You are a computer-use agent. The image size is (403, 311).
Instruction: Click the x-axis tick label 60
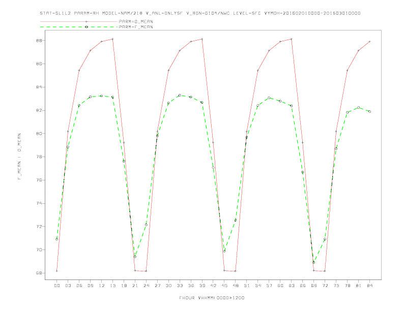pyautogui.click(x=280, y=286)
